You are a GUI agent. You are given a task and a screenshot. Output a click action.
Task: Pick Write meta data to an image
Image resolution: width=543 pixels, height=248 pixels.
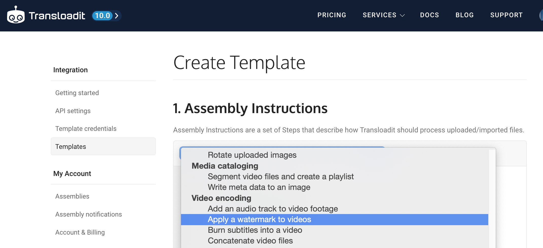[259, 187]
